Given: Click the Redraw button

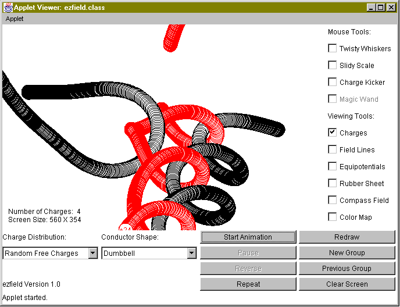Looking at the screenshot, I should click(347, 237).
